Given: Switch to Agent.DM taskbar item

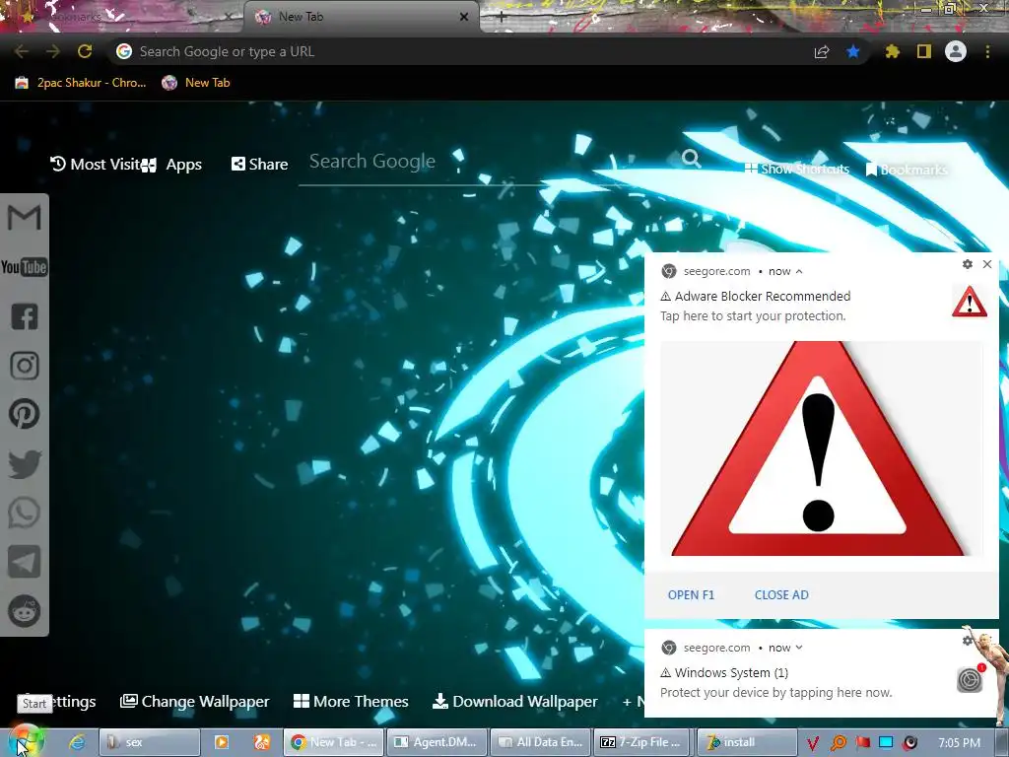Looking at the screenshot, I should tap(437, 742).
